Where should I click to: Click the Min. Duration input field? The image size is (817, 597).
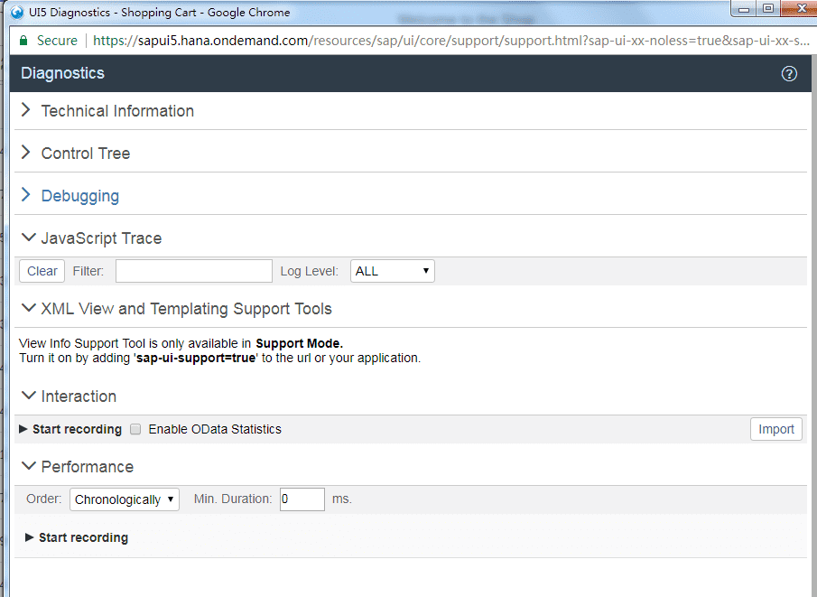pos(302,499)
